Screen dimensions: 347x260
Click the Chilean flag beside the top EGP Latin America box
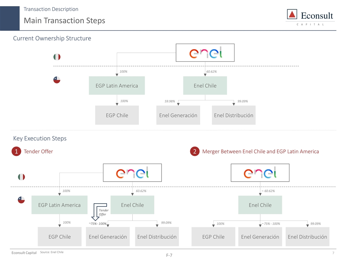(57, 80)
